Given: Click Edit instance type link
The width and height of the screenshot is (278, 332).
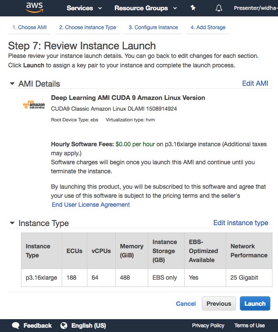Looking at the screenshot, I should pyautogui.click(x=241, y=223).
